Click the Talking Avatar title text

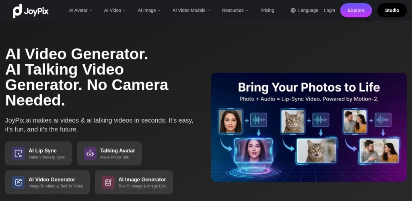pyautogui.click(x=117, y=151)
